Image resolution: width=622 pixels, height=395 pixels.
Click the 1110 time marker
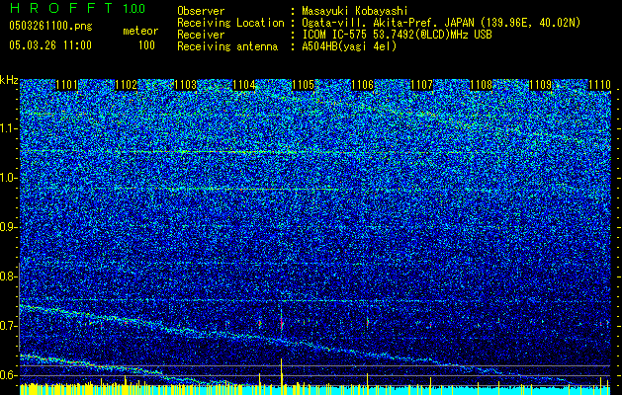[599, 85]
